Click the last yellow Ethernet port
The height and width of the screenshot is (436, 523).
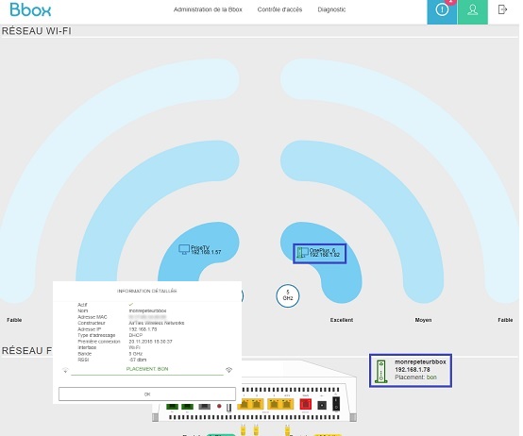[288, 404]
